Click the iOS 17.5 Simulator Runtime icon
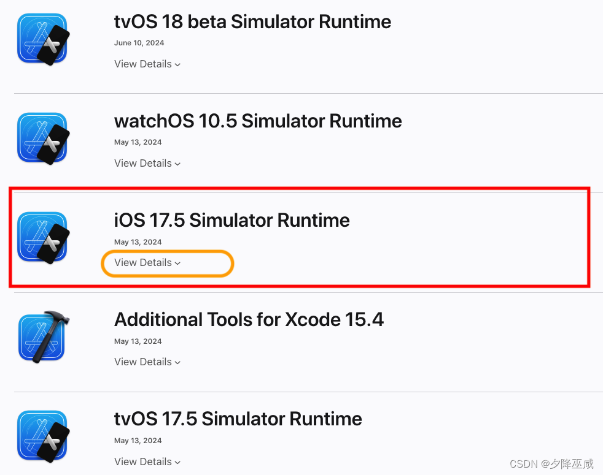Viewport: 603px width, 475px height. 43,238
